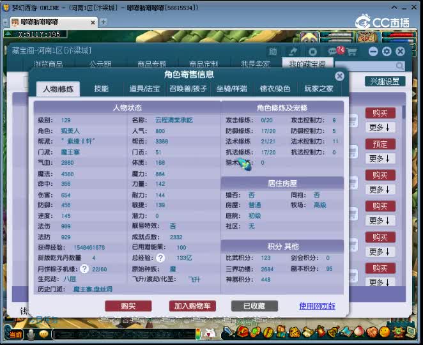Click the scroll quest icon in bottom toolbar
Screen dimensions: 423x345
tap(308, 332)
